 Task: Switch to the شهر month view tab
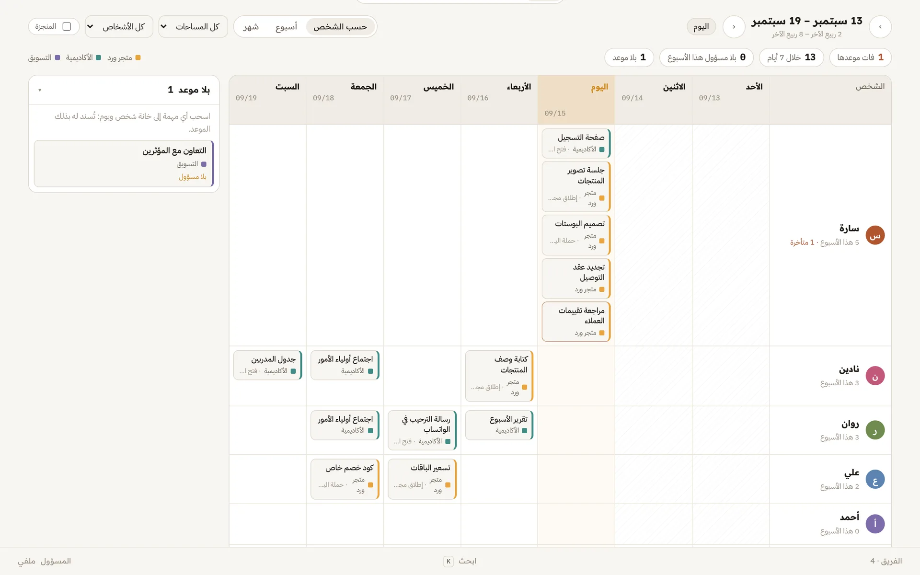click(251, 27)
